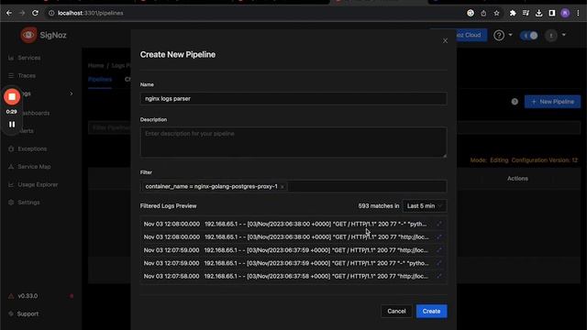Open the browser extensions puzzle icon

pos(513,13)
